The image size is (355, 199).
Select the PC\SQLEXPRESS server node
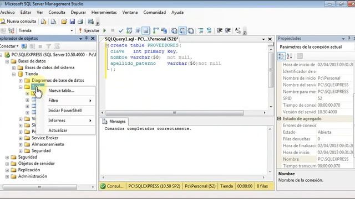[x=54, y=55]
